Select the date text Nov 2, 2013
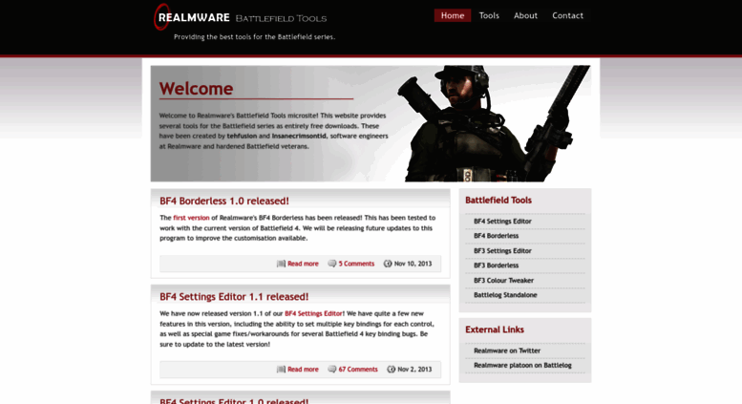The image size is (742, 404). [414, 370]
